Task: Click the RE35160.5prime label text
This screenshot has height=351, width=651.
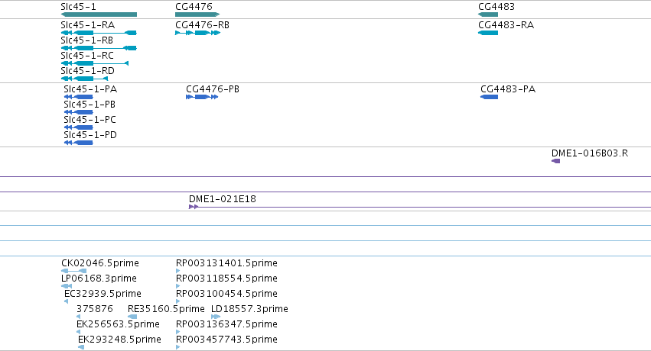Action: [166, 309]
